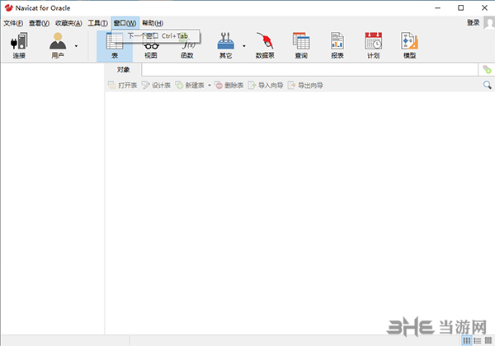Open the Query (查询) toolbar icon
This screenshot has width=495, height=346.
(x=301, y=45)
